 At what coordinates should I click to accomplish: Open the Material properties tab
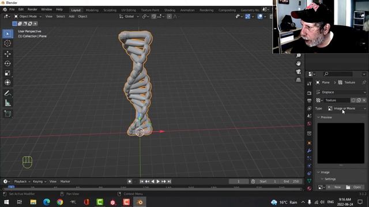(x=309, y=188)
